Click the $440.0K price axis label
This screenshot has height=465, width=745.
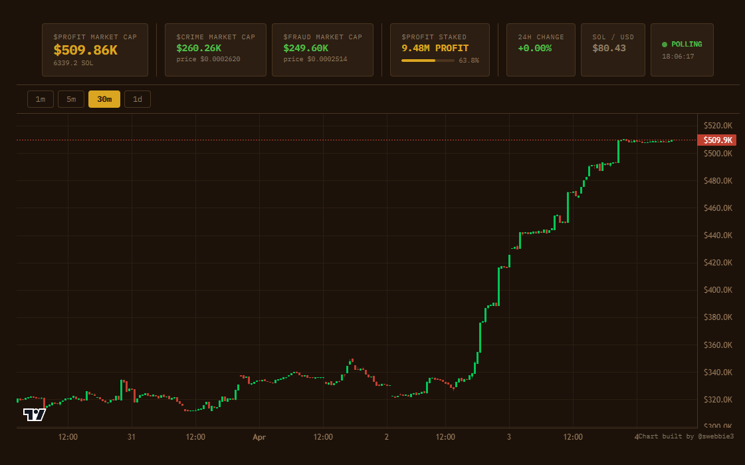(718, 235)
